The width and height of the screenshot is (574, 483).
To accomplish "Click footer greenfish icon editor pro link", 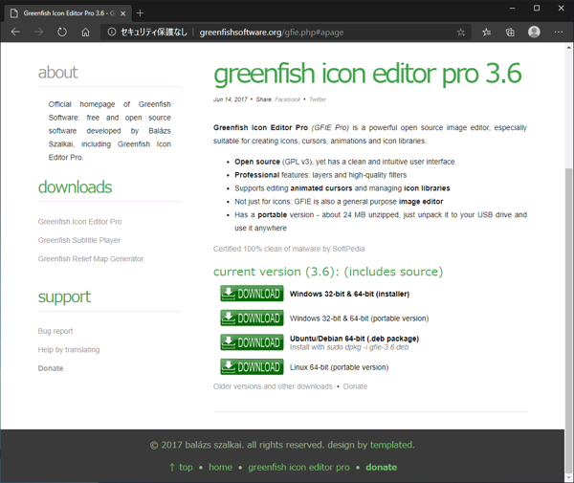I will (x=298, y=468).
